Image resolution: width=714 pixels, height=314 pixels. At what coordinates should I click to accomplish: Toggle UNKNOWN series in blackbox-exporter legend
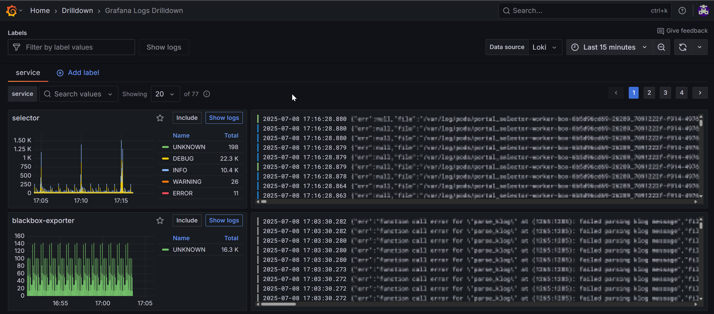click(x=189, y=249)
